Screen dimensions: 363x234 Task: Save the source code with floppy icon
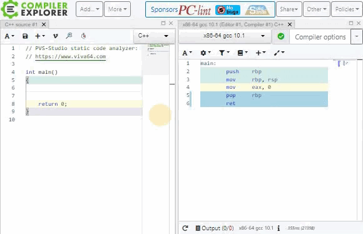click(x=25, y=36)
